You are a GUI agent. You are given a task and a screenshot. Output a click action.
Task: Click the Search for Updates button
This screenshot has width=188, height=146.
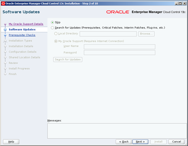click(68, 60)
